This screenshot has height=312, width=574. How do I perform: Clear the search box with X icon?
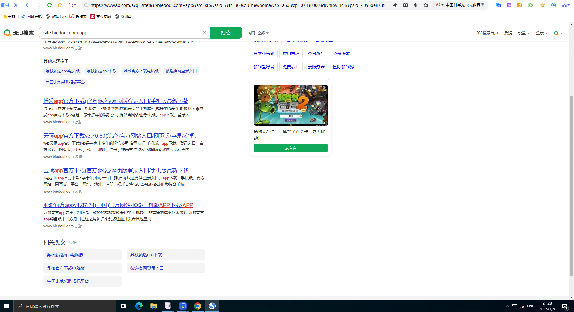coord(205,33)
